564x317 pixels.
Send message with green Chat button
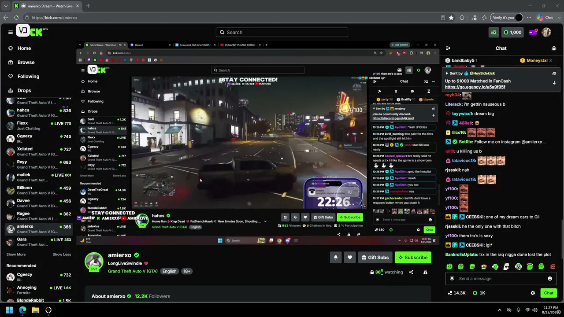pyautogui.click(x=549, y=293)
